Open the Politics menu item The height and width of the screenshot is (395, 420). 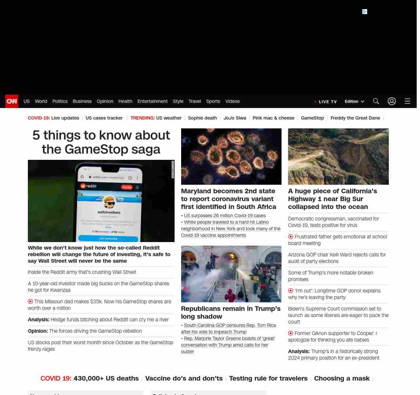tap(60, 101)
